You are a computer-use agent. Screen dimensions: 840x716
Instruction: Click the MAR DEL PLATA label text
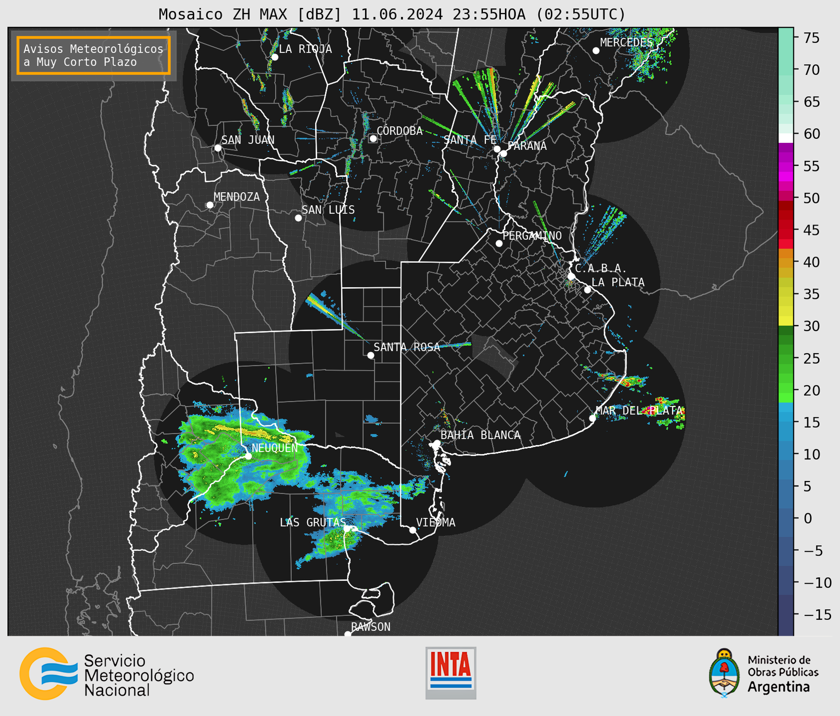[639, 411]
